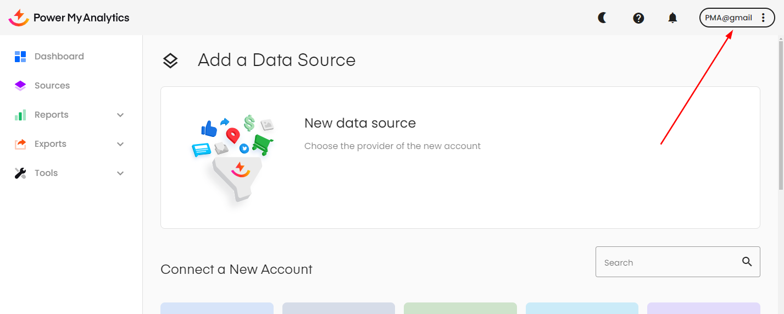Expand the Reports submenu chevron

click(121, 115)
